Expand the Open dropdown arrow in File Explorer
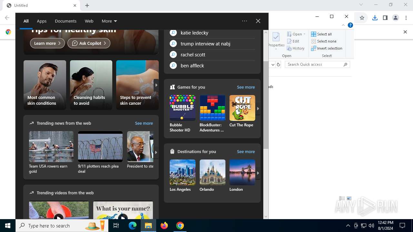 304,34
